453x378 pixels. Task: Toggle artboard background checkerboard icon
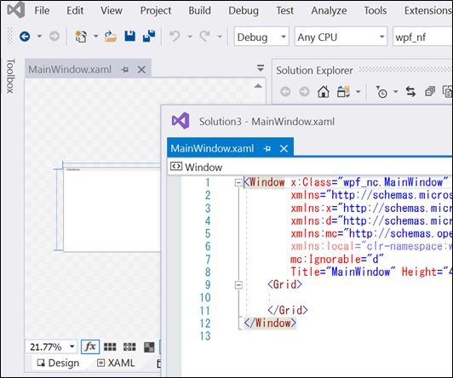[x=149, y=346]
